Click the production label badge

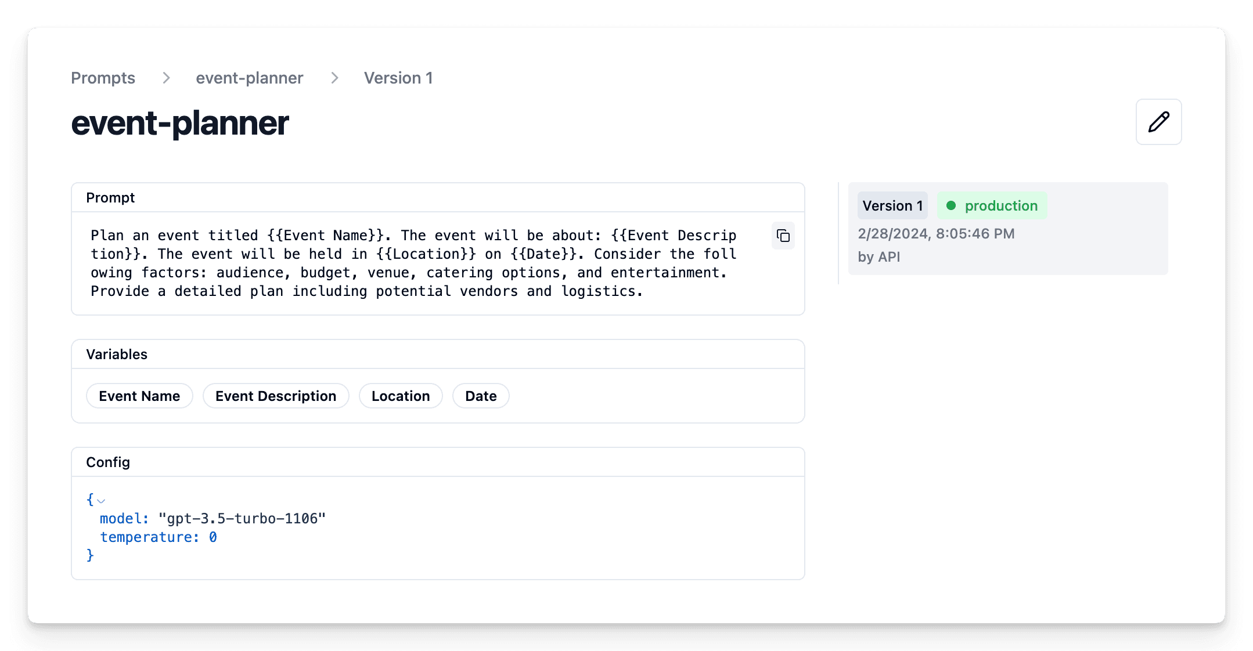pyautogui.click(x=1002, y=205)
